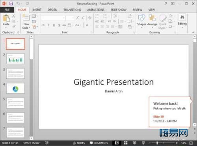Image resolution: width=197 pixels, height=146 pixels.
Task: Switch to Slide Sorter view in status bar
Action: pyautogui.click(x=126, y=143)
